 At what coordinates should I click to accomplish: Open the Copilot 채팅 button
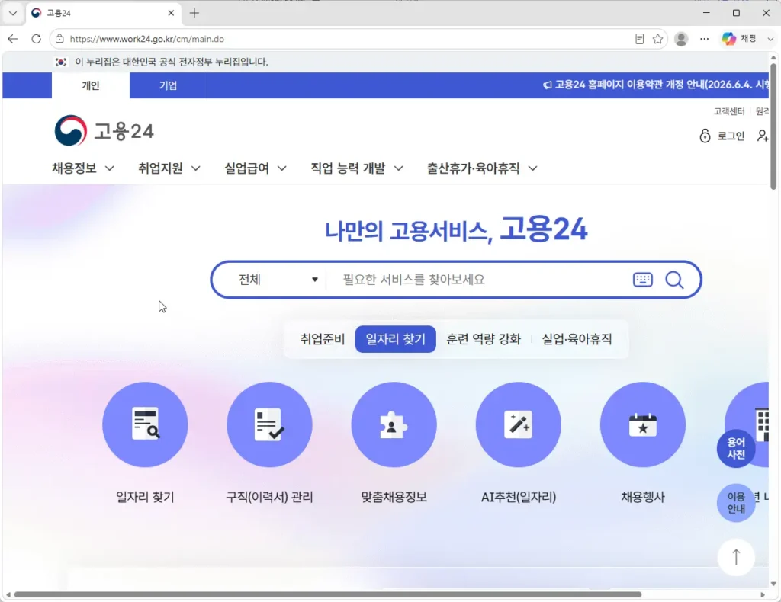click(x=740, y=39)
